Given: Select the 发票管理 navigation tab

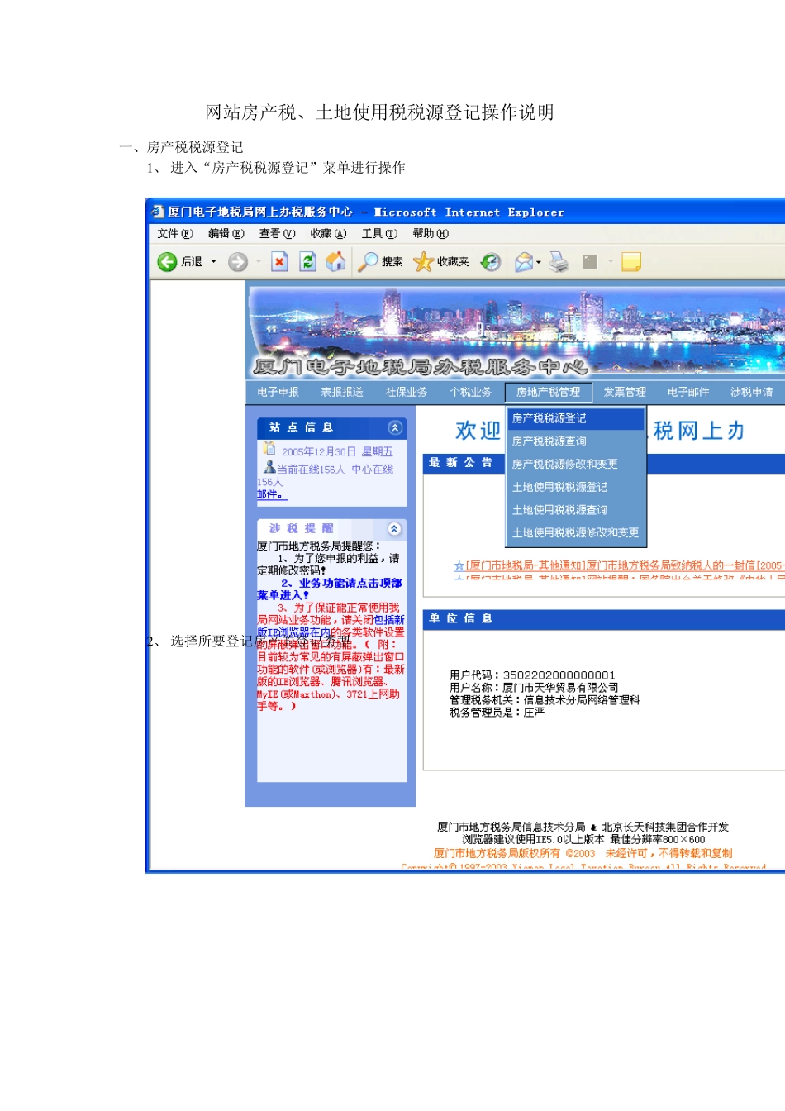Looking at the screenshot, I should coord(625,392).
